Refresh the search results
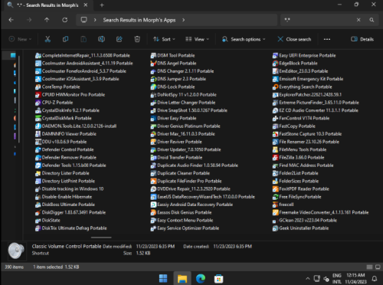 pos(65,20)
